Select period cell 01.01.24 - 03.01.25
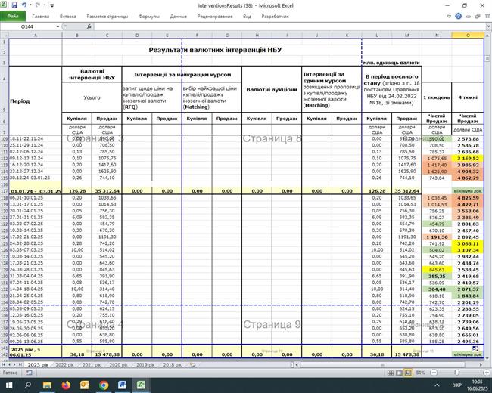 click(x=36, y=191)
